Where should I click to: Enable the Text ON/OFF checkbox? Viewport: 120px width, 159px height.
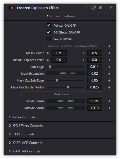click(48, 39)
